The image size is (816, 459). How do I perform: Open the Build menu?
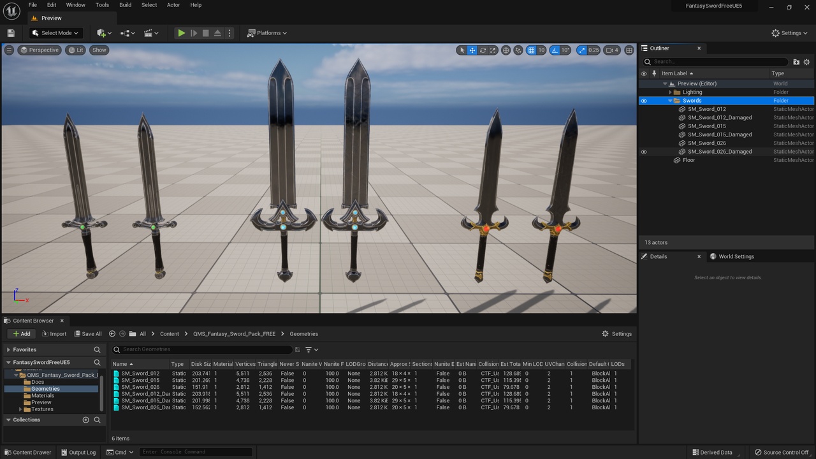tap(125, 5)
